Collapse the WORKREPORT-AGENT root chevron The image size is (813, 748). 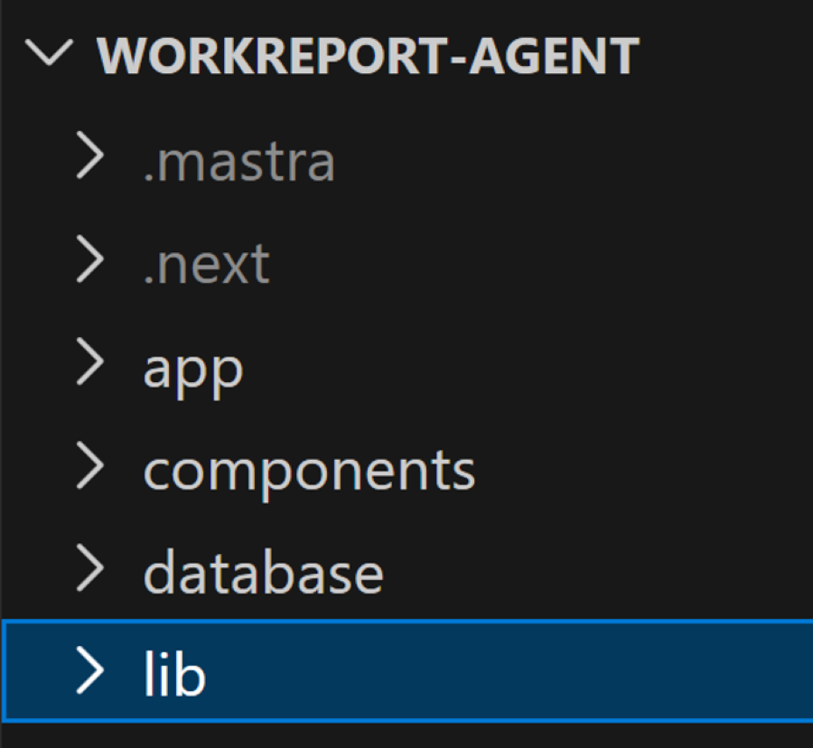[48, 56]
